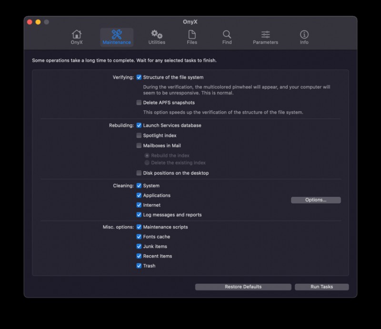
Task: Switch to the Parameters tab
Action: tap(265, 37)
